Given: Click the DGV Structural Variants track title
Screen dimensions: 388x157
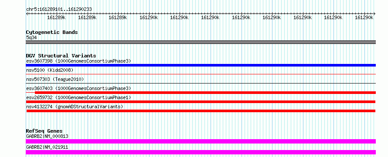Looking at the screenshot, I should tap(61, 56).
